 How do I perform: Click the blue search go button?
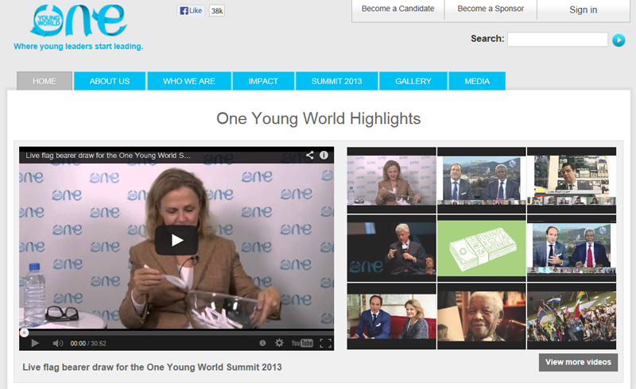pyautogui.click(x=619, y=40)
